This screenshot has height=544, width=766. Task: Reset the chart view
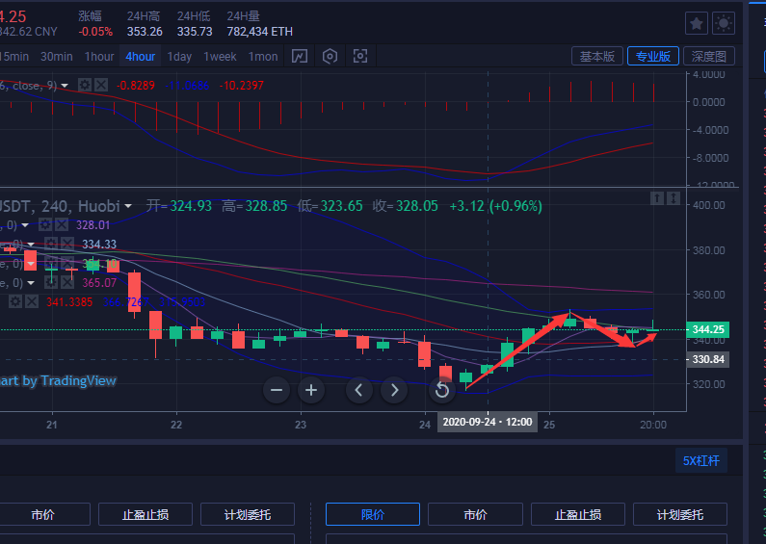[442, 390]
